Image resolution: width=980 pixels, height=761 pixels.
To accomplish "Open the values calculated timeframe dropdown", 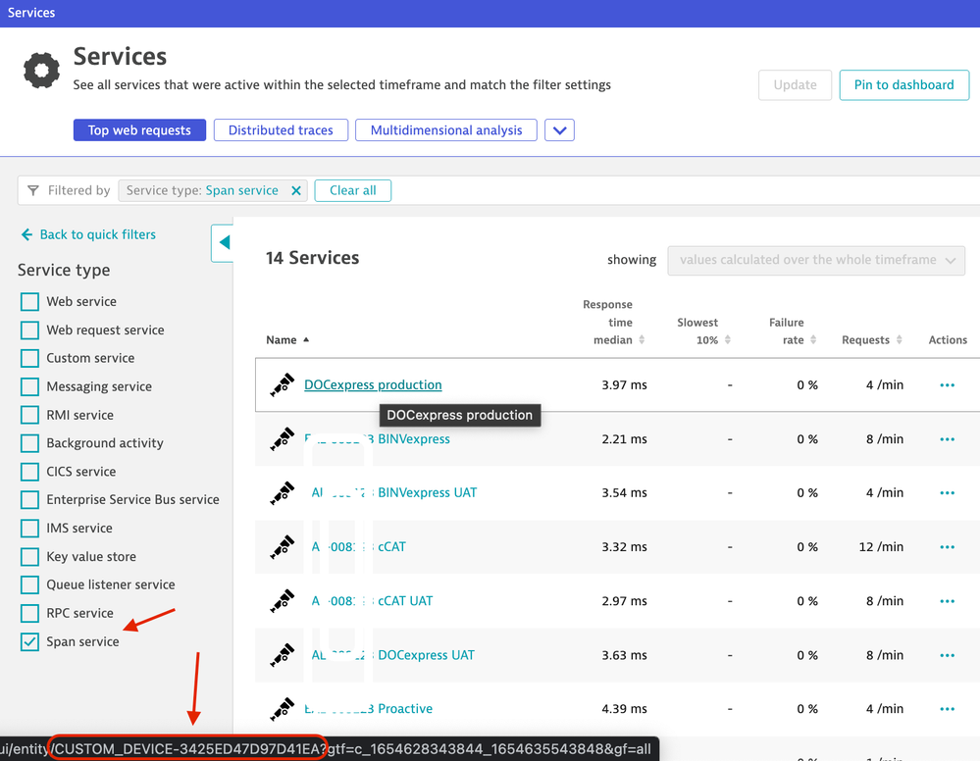I will point(815,260).
